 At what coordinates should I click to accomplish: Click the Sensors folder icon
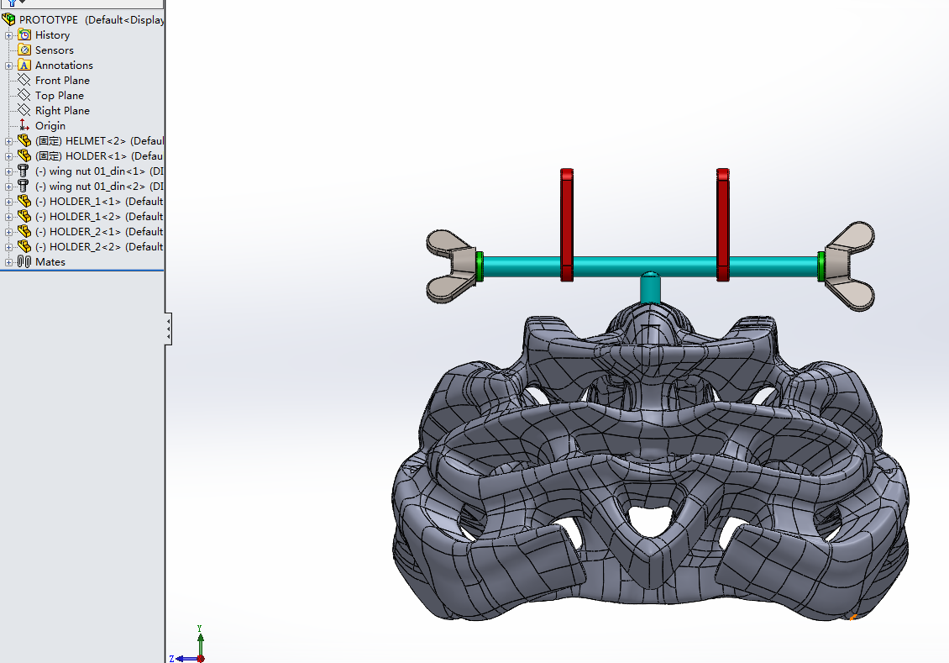point(24,50)
